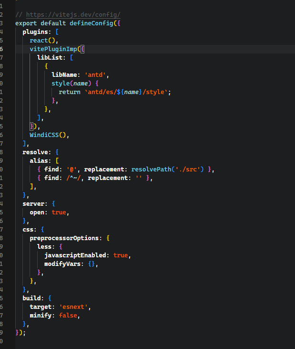Click the 'default' keyword
The width and height of the screenshot is (295, 349).
point(53,23)
